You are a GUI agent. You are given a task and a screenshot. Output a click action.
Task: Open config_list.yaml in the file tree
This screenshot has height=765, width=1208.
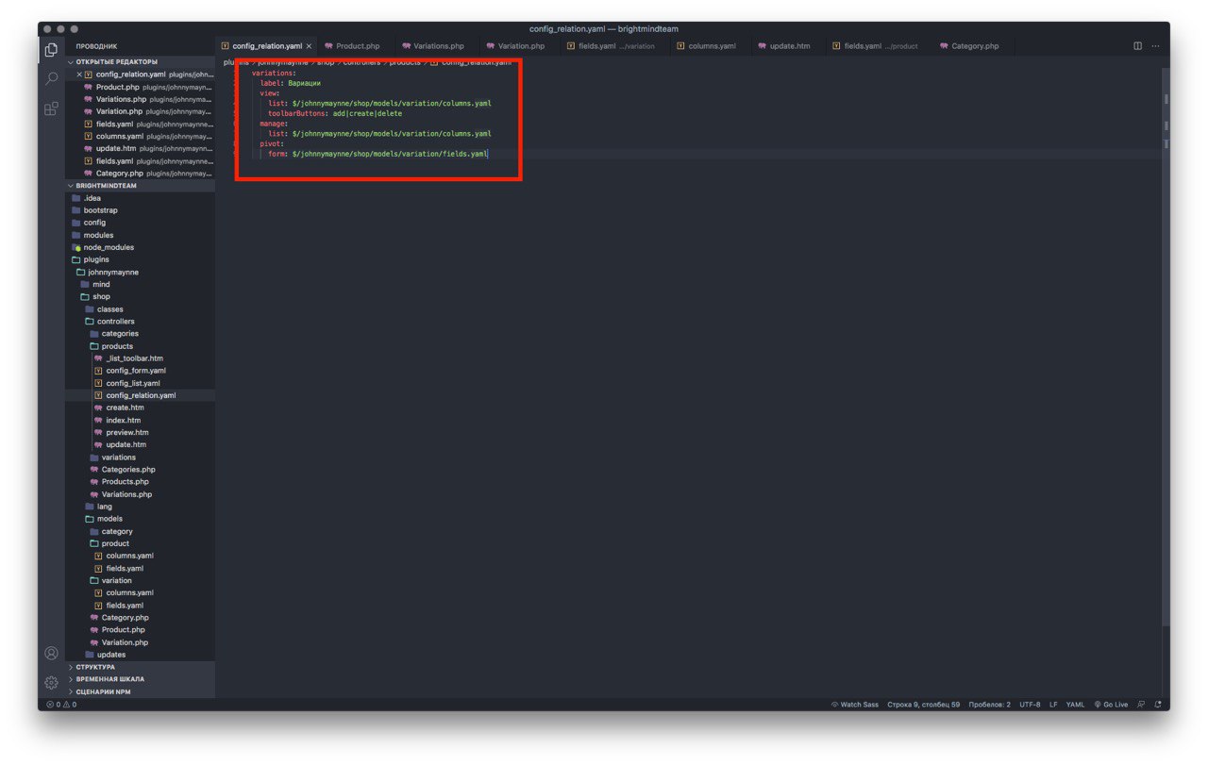click(x=140, y=383)
